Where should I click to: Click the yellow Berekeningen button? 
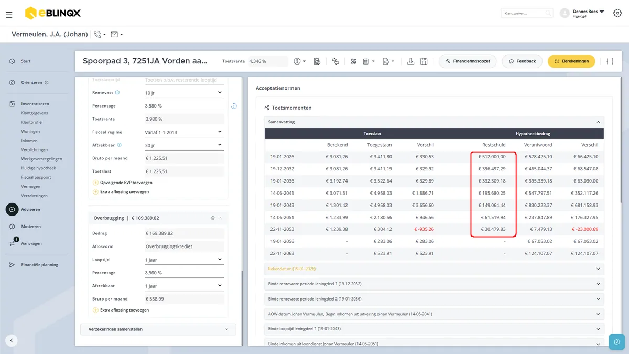[x=571, y=61]
